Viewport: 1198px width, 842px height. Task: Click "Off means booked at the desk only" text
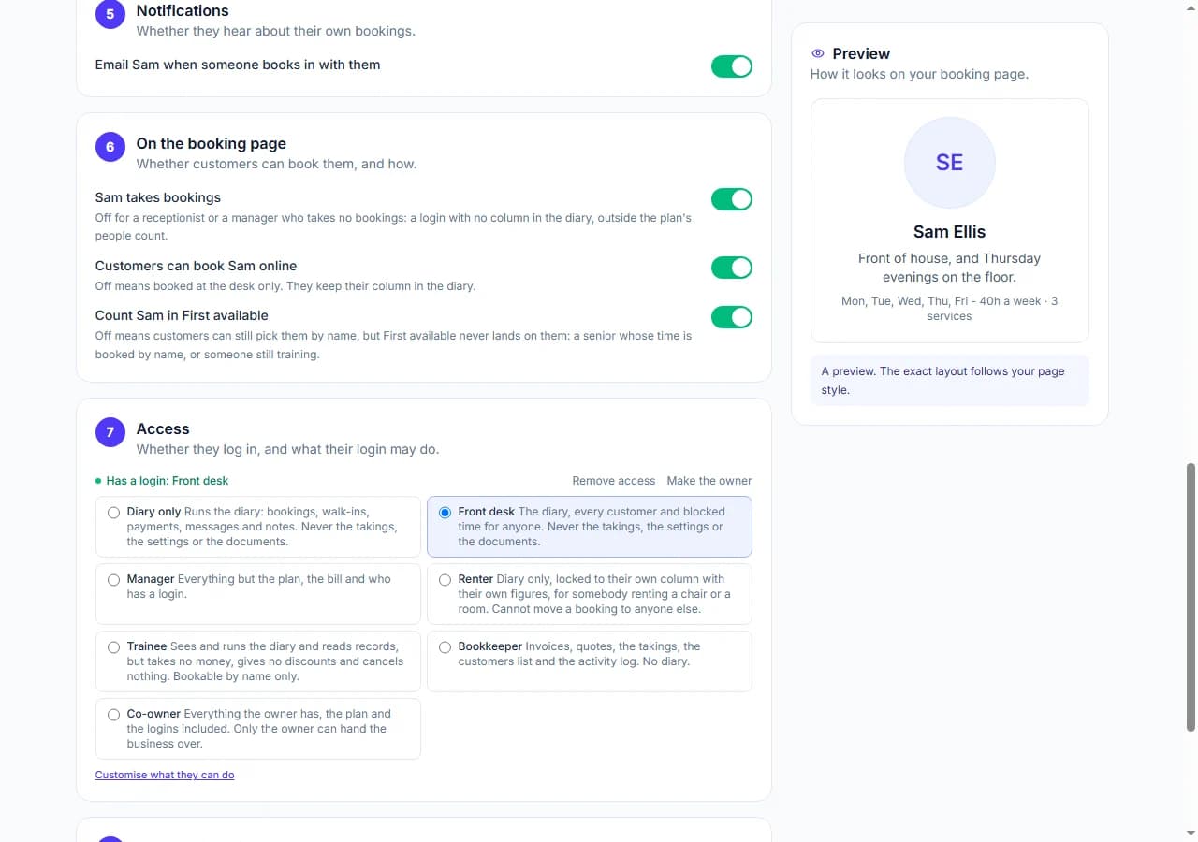pyautogui.click(x=285, y=286)
